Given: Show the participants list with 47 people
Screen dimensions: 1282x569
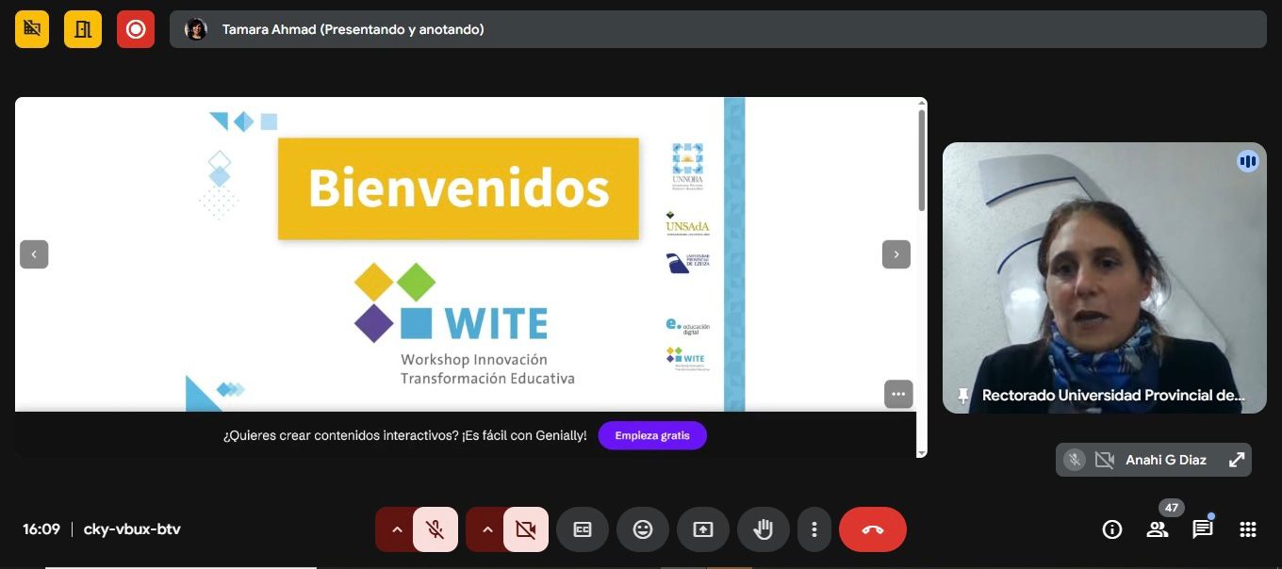Looking at the screenshot, I should (x=1158, y=529).
